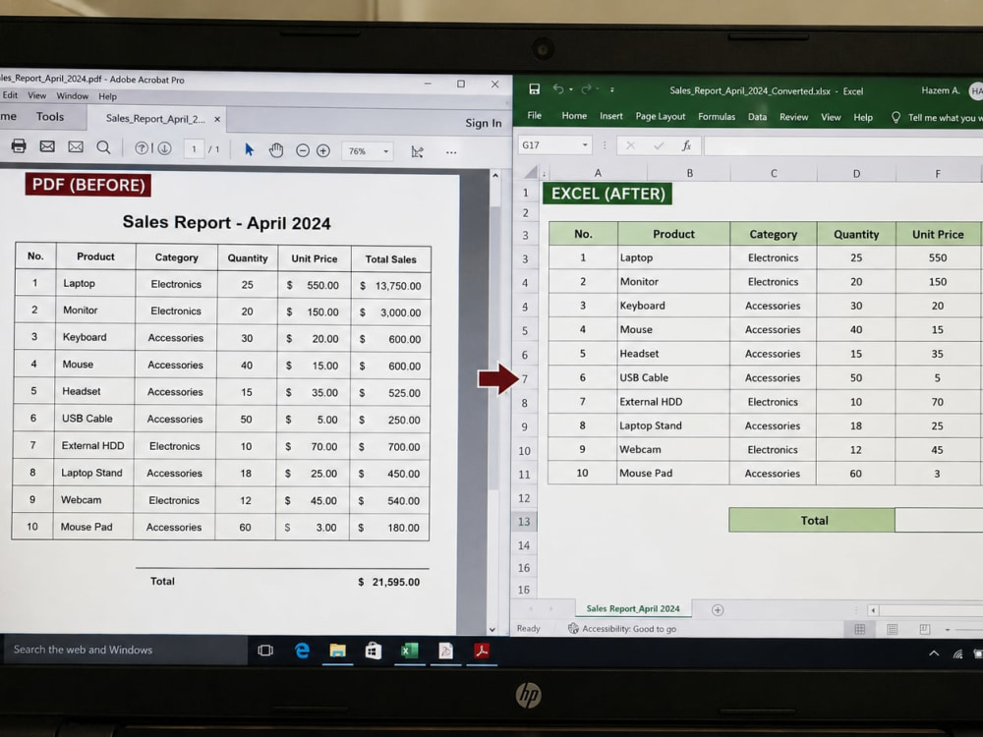The width and height of the screenshot is (983, 737).
Task: Open the Formulas ribbon tab
Action: 717,117
